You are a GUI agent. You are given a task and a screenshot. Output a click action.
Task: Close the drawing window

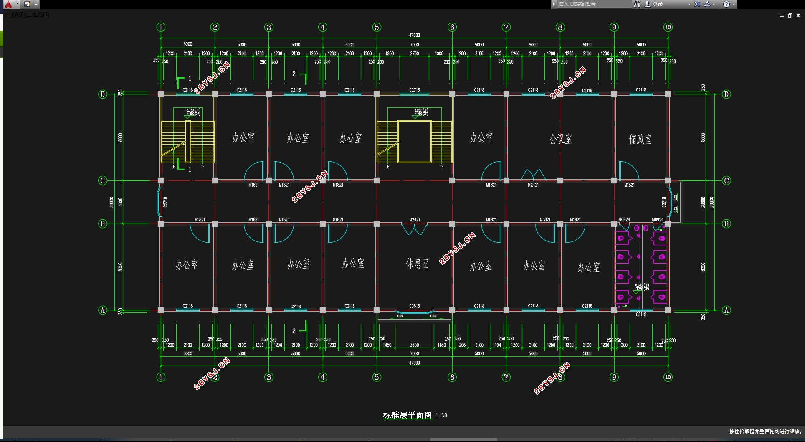[x=798, y=15]
